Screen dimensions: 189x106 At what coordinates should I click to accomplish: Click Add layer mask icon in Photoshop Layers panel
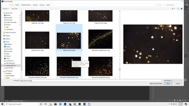[x=175, y=100]
